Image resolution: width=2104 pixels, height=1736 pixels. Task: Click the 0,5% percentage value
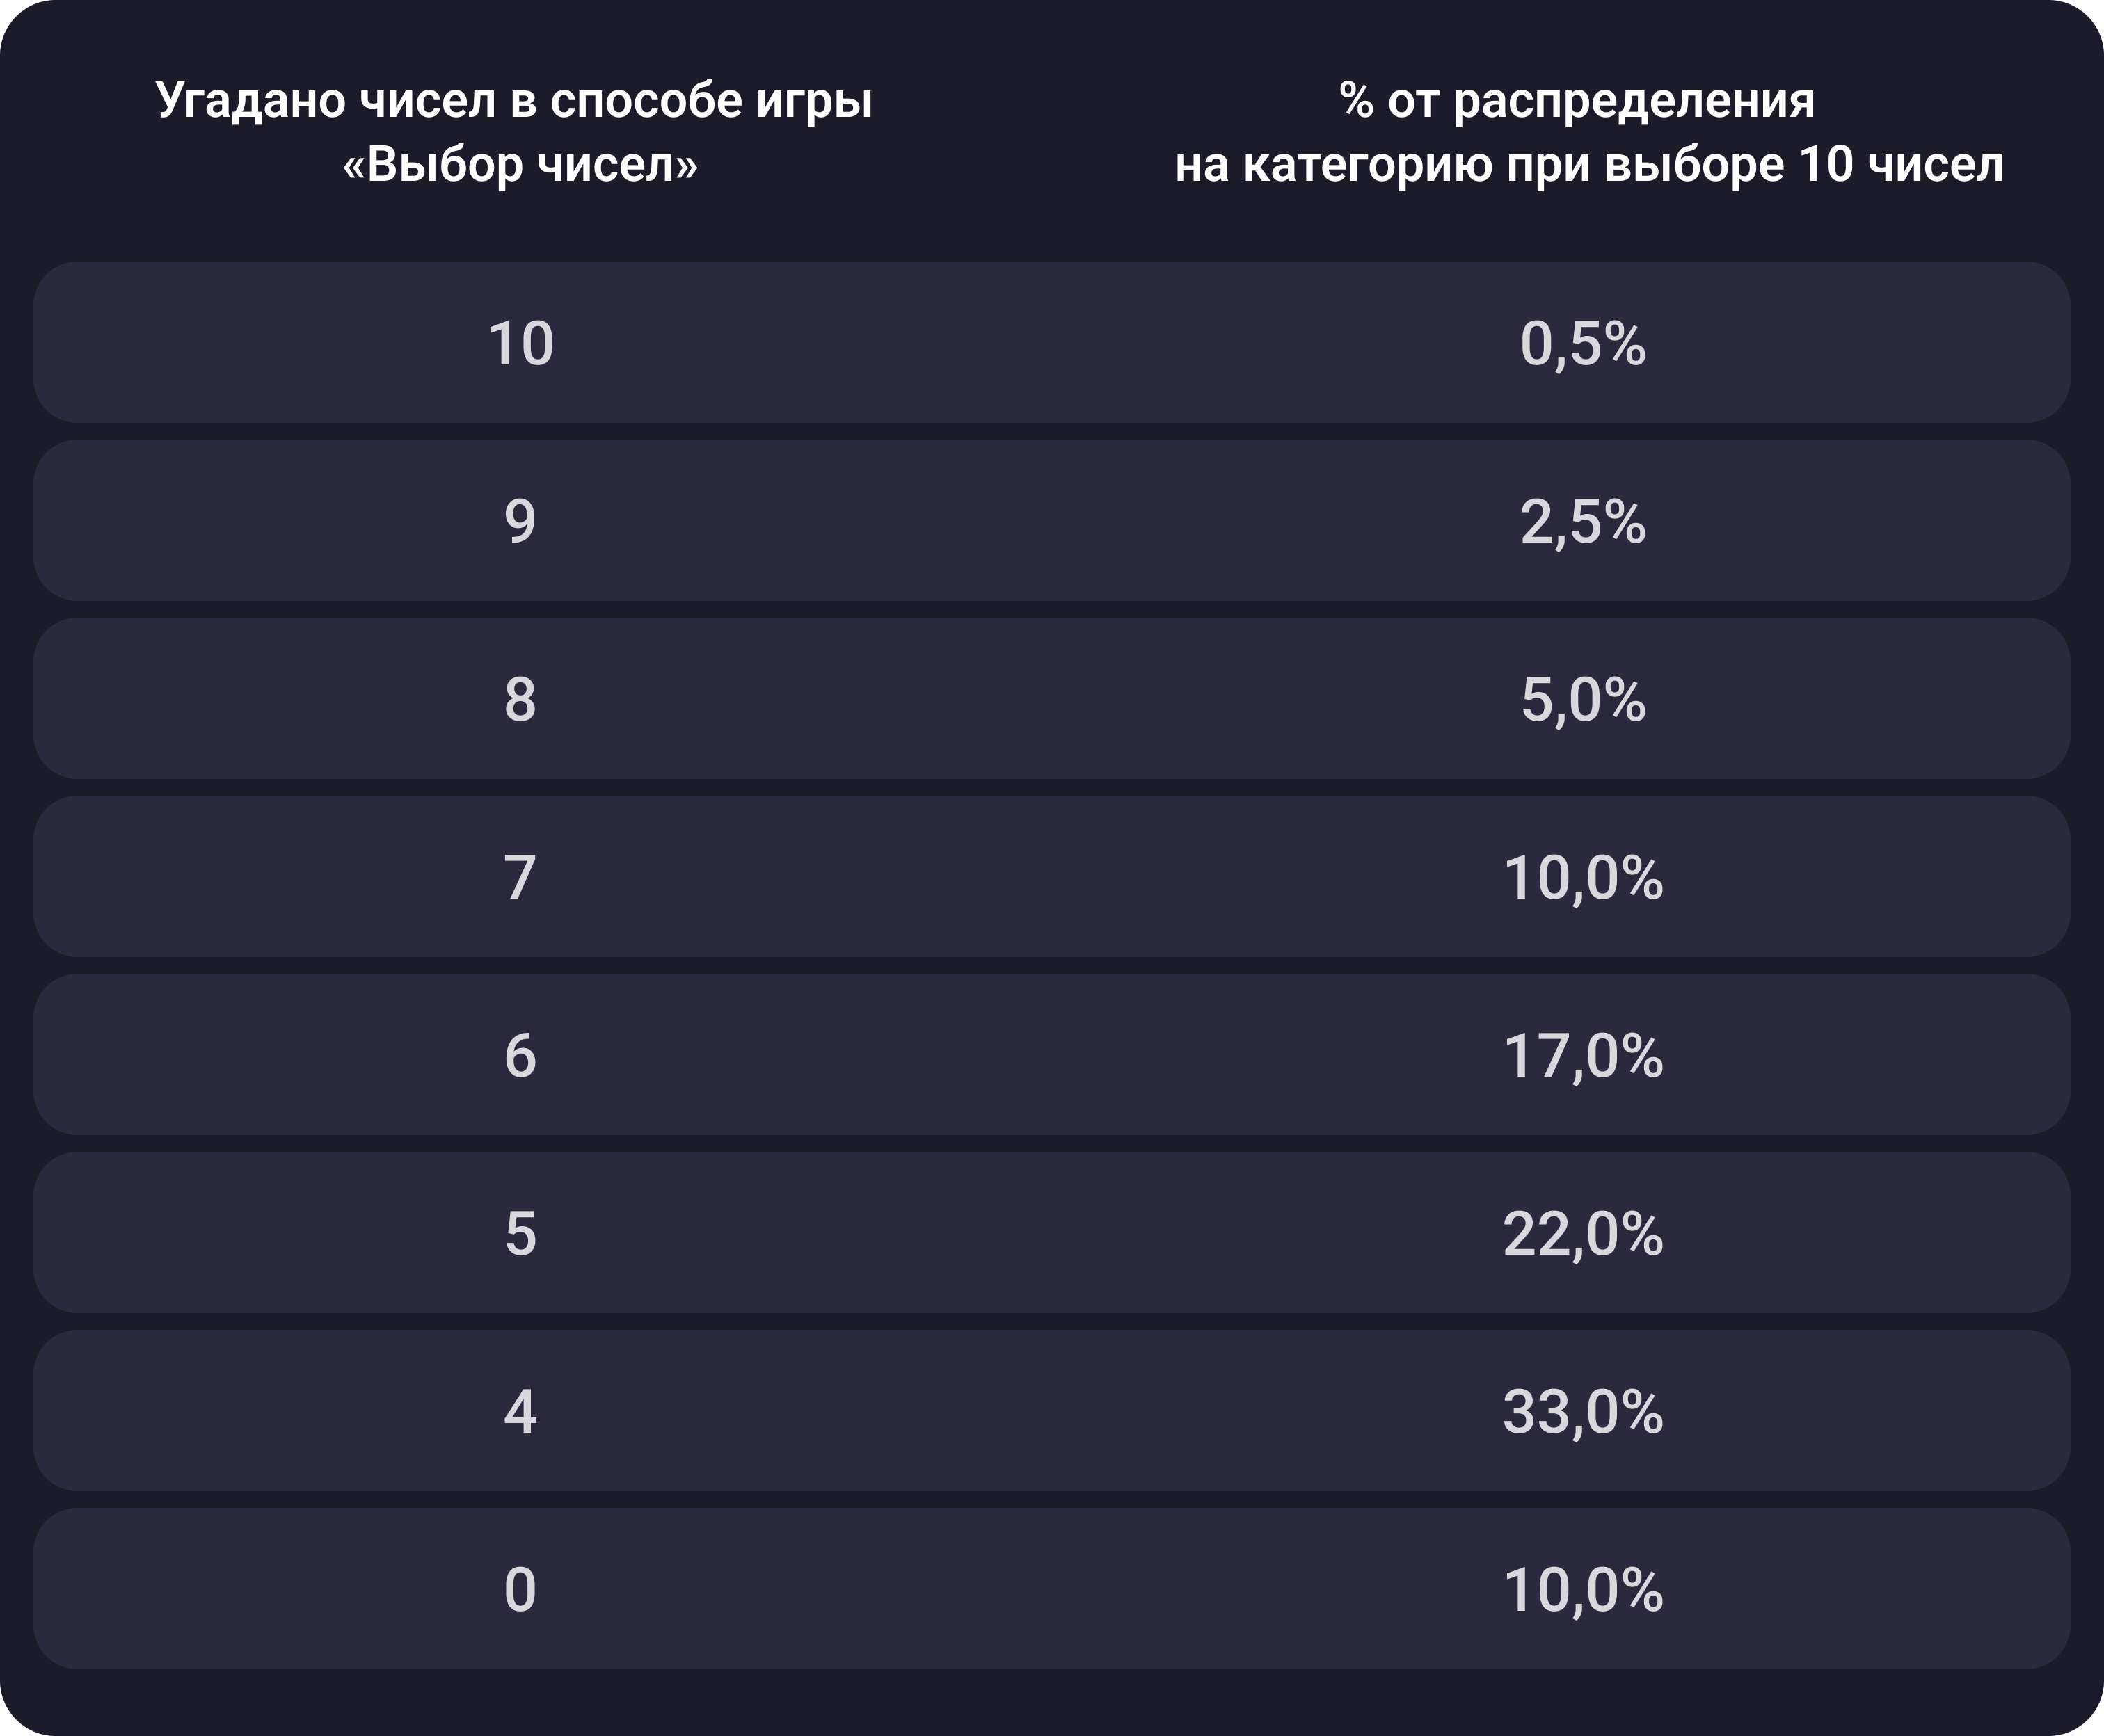point(1583,344)
